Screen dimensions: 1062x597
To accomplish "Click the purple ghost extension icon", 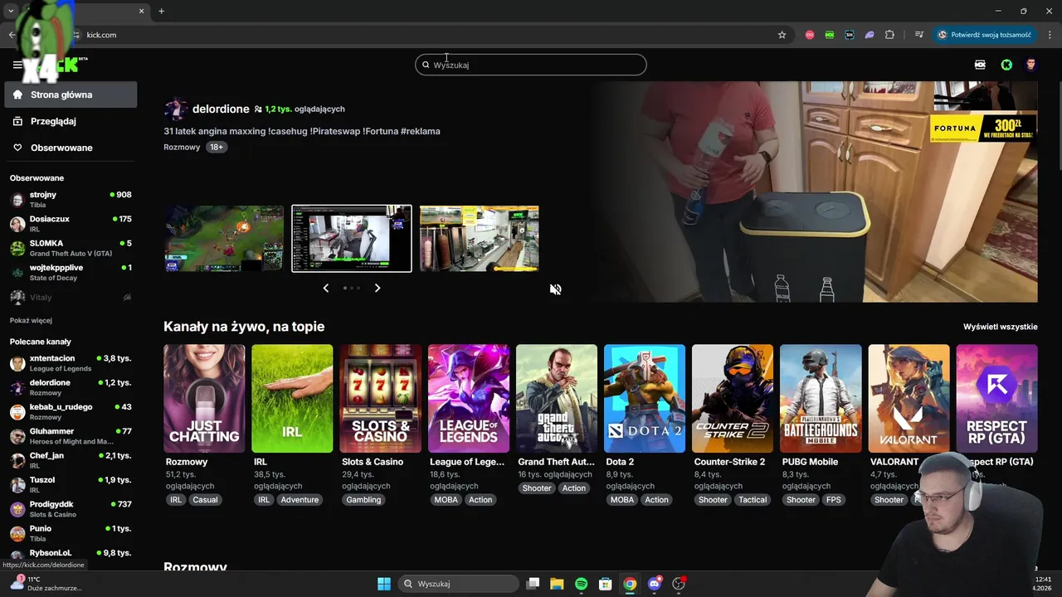I will click(x=870, y=35).
